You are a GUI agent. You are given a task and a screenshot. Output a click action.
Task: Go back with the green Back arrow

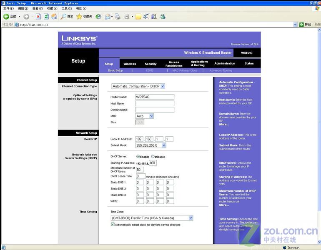[6, 17]
